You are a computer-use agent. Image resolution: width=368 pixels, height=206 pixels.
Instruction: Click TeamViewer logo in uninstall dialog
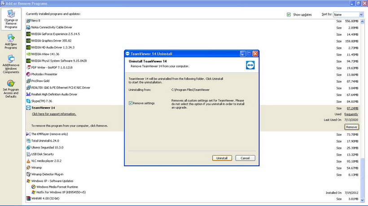pos(250,65)
